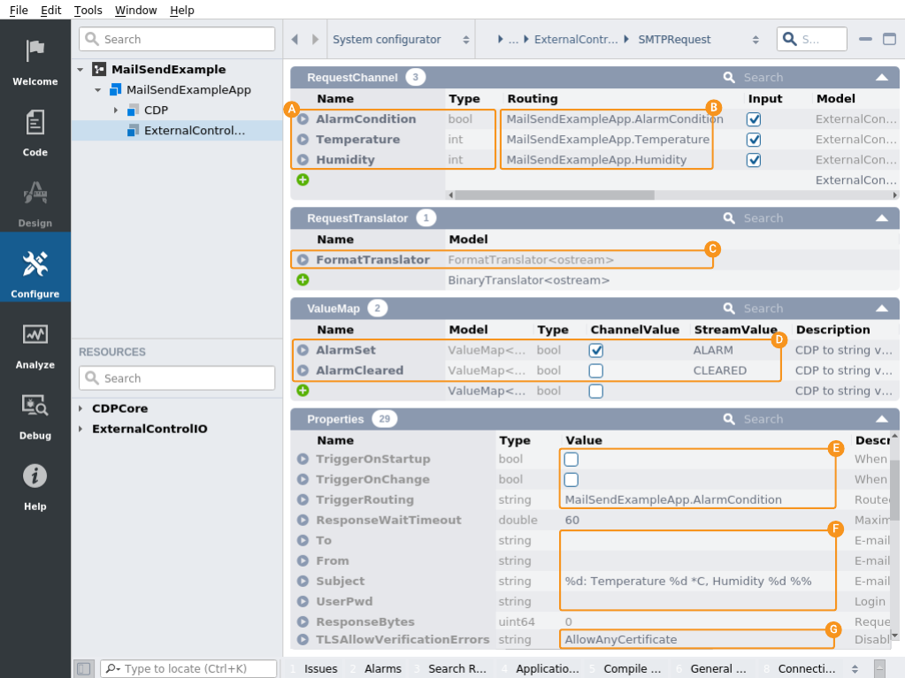Collapse the MailSendExample tree node
Screen dimensions: 905x678
pyautogui.click(x=81, y=69)
